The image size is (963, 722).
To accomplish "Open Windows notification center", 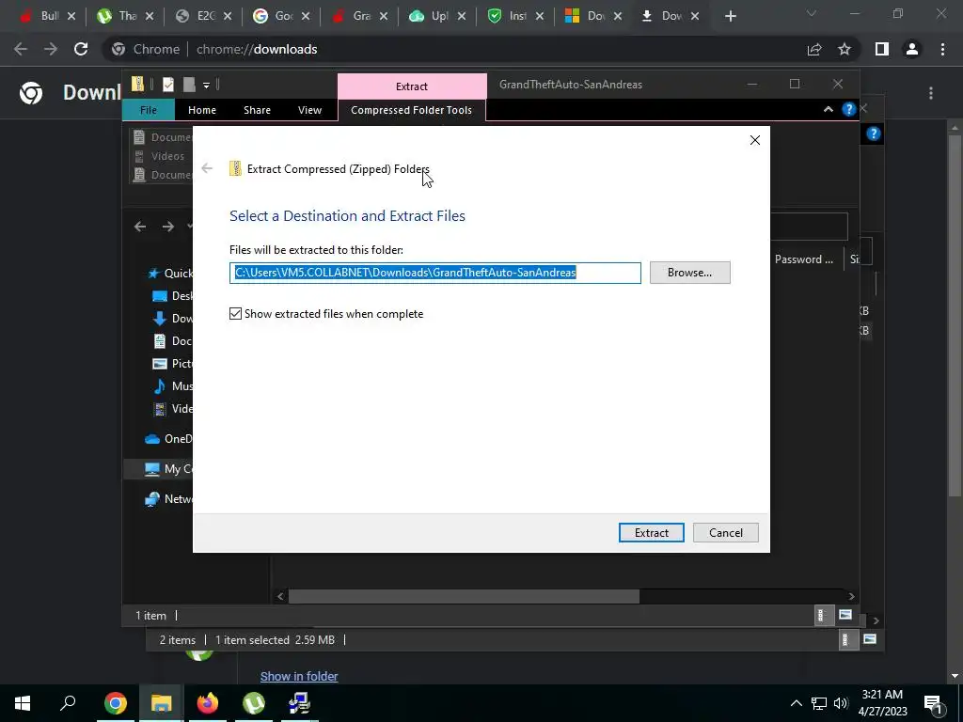I will pyautogui.click(x=933, y=703).
